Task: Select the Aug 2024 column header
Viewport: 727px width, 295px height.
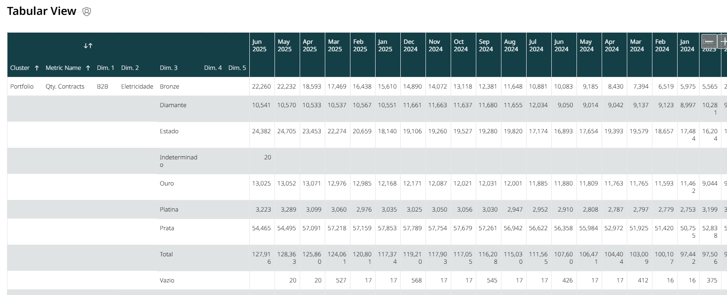Action: coord(511,46)
